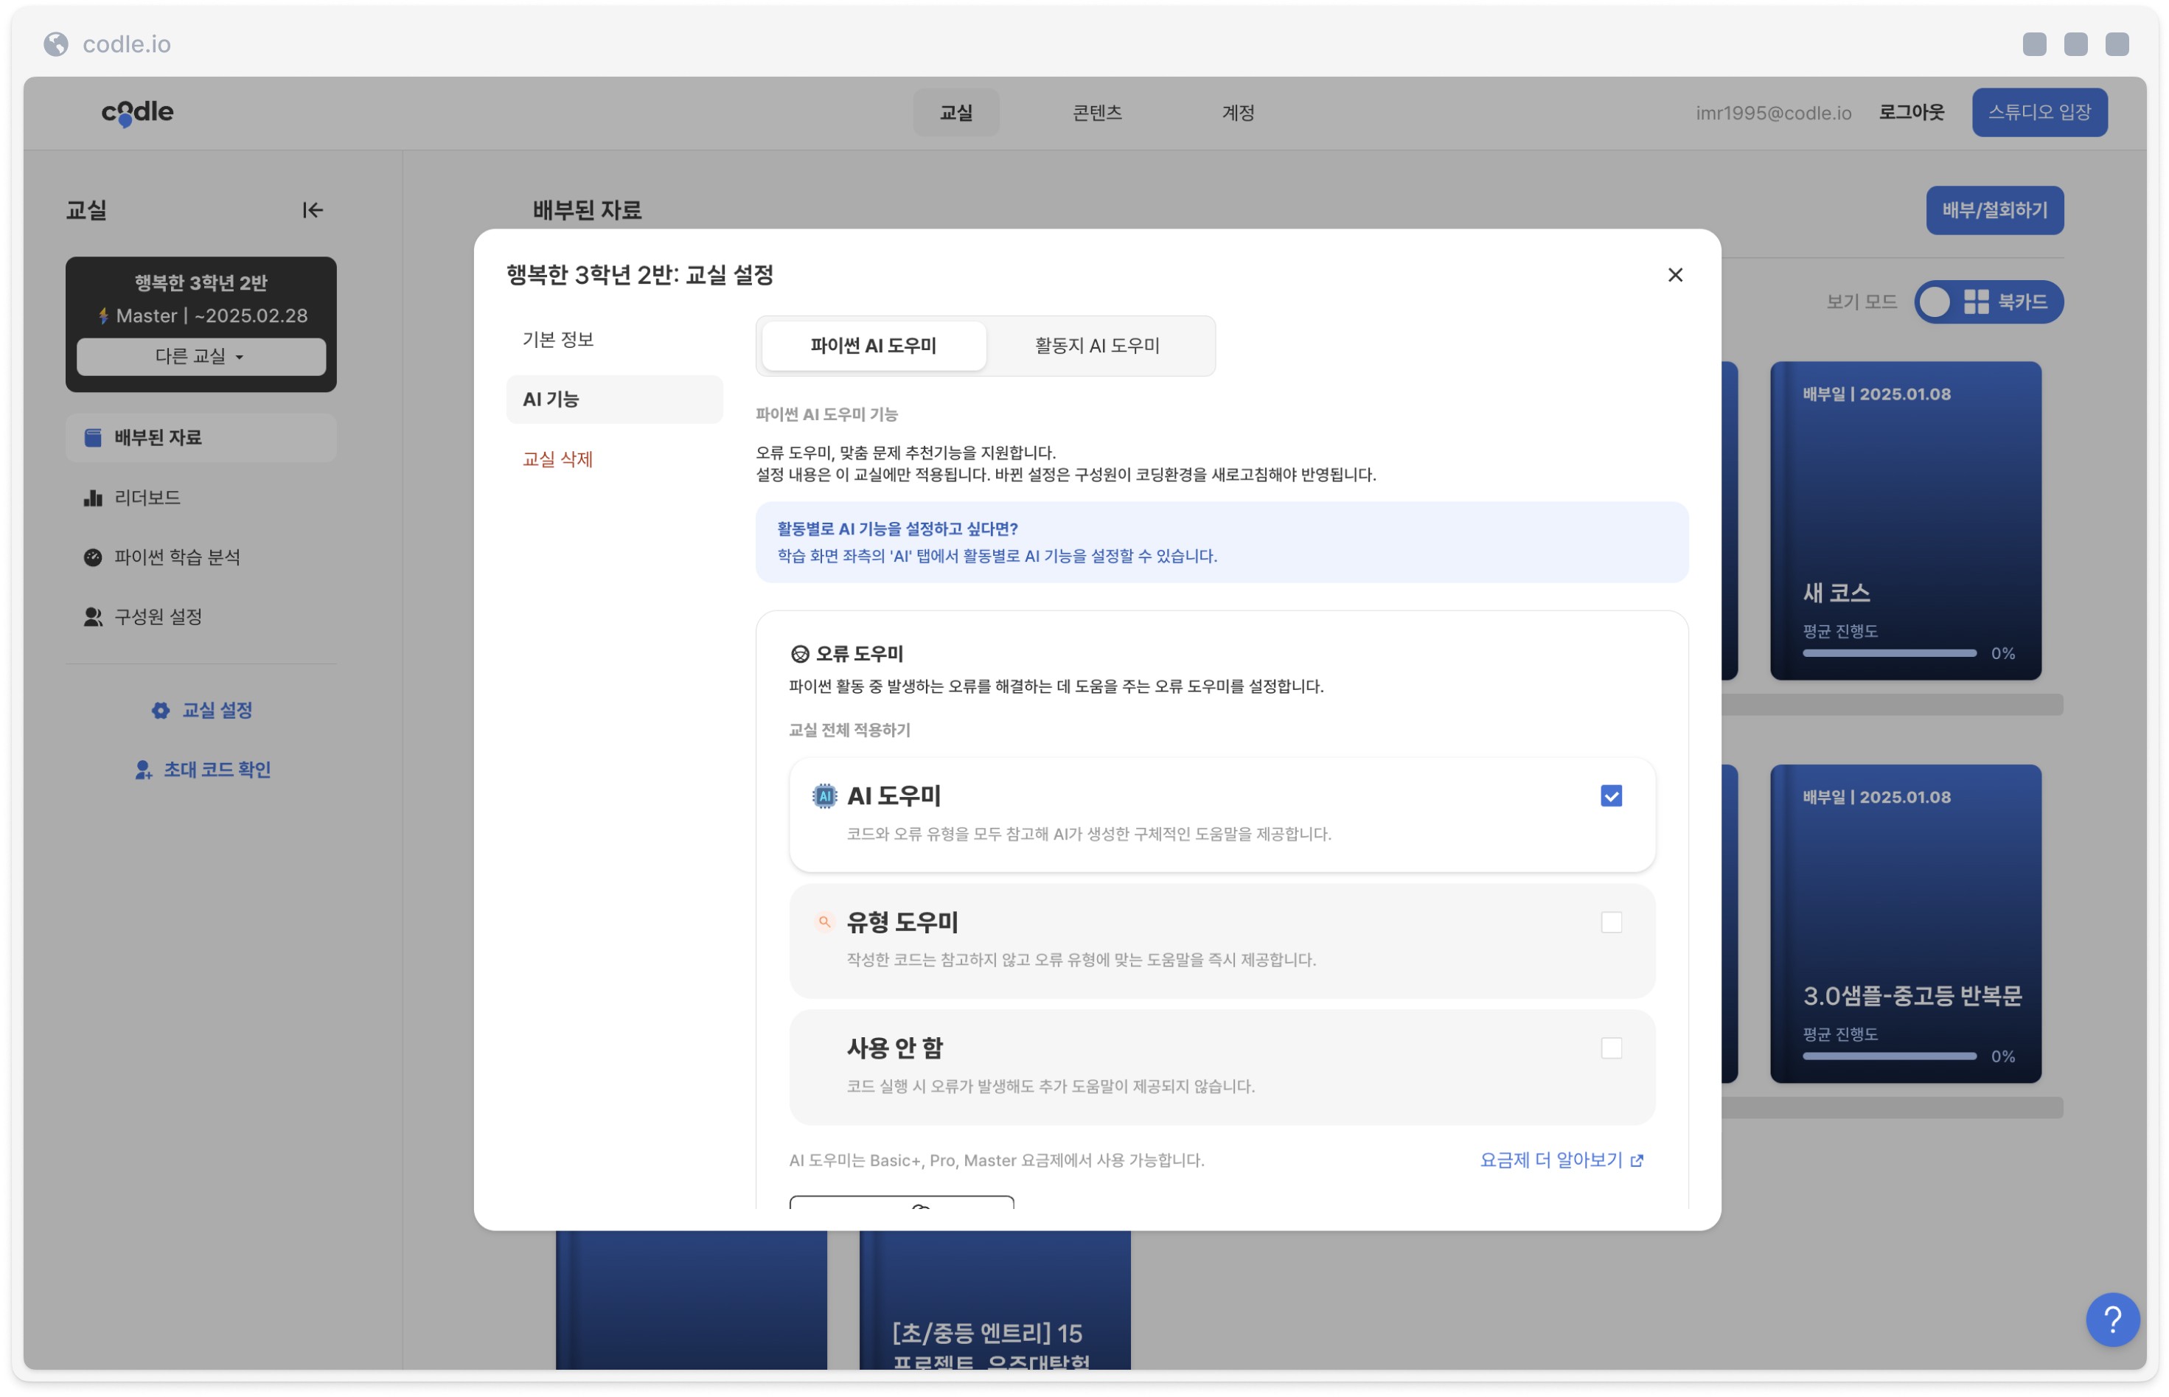Open the 다른 교실 dropdown
Image resolution: width=2169 pixels, height=1397 pixels.
pyautogui.click(x=201, y=357)
